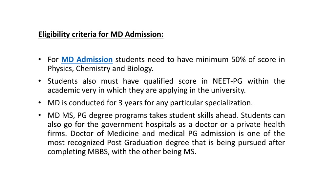
Task: Click the word 'NEET-PG'
Action: pos(227,81)
